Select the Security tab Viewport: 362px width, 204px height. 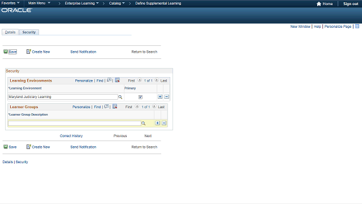coord(29,32)
